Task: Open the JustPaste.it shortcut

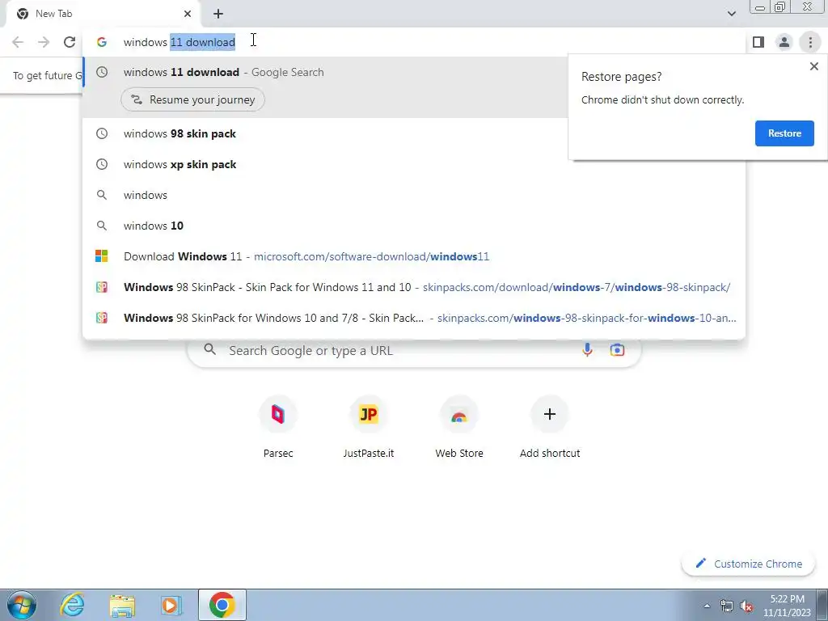Action: point(368,427)
